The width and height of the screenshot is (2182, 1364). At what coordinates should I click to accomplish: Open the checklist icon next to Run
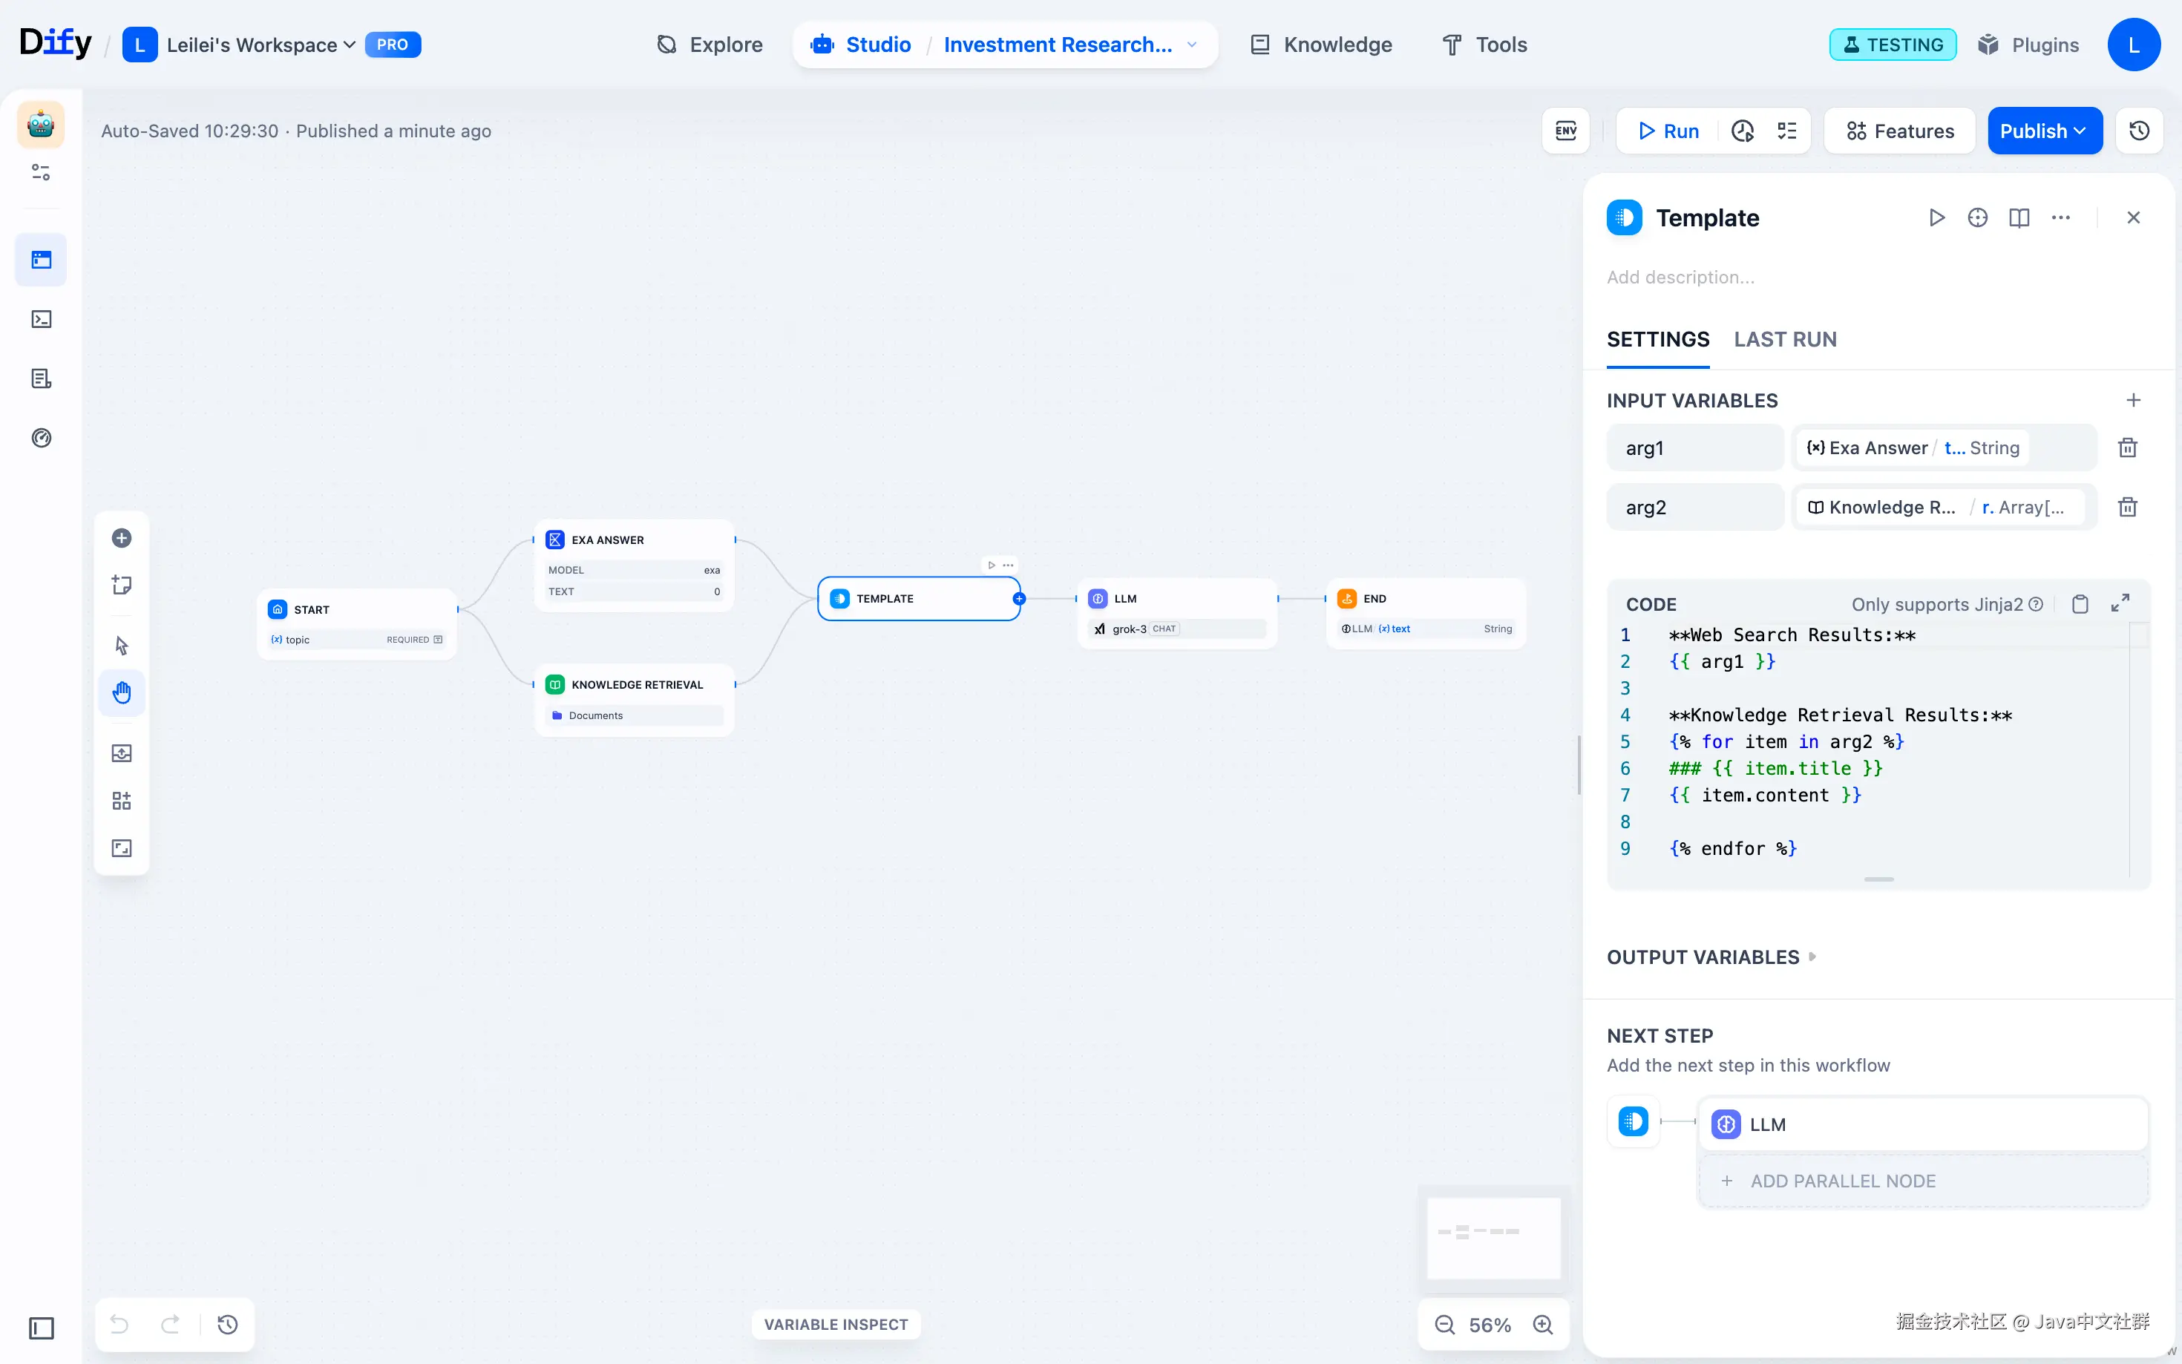(1786, 131)
